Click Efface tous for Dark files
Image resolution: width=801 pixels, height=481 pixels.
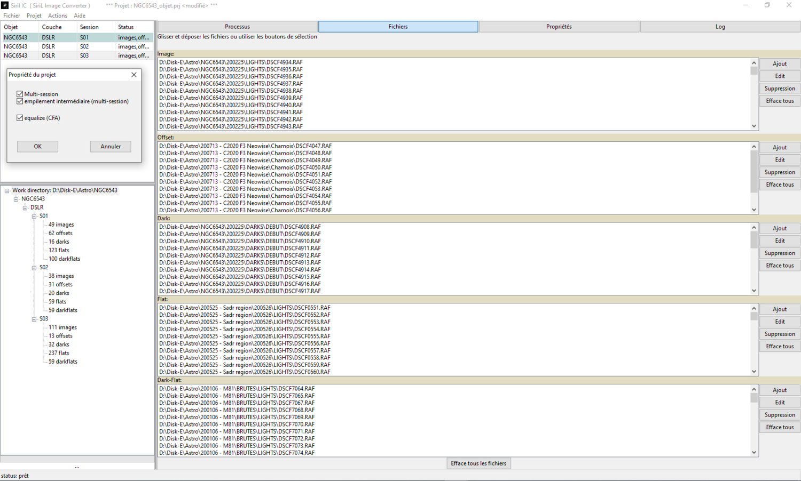tap(780, 266)
